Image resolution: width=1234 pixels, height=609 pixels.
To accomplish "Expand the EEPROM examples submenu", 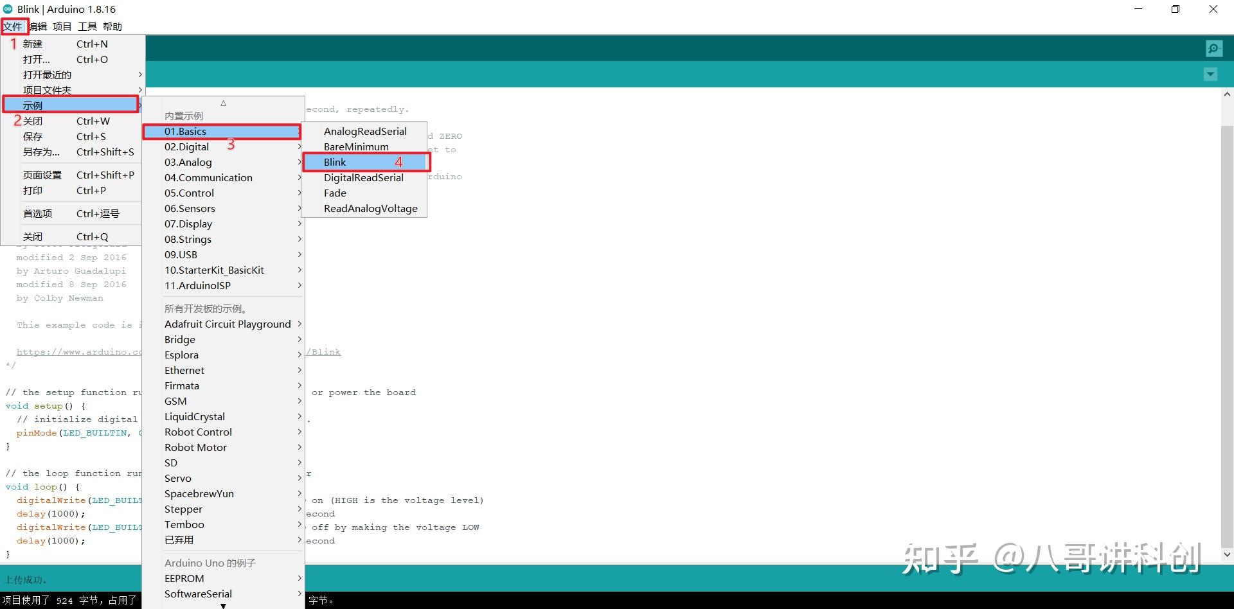I will click(184, 578).
